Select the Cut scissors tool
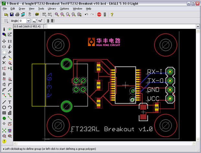 coord(4,57)
